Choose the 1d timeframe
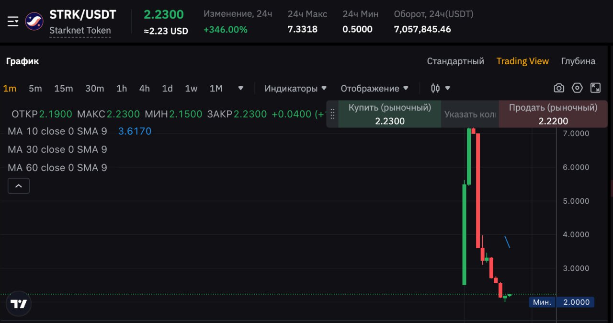613x323 pixels. coord(167,89)
